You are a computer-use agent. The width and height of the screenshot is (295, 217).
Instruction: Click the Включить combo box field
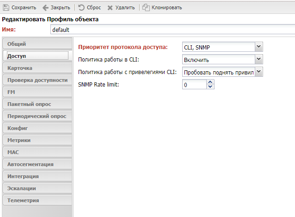click(x=219, y=60)
